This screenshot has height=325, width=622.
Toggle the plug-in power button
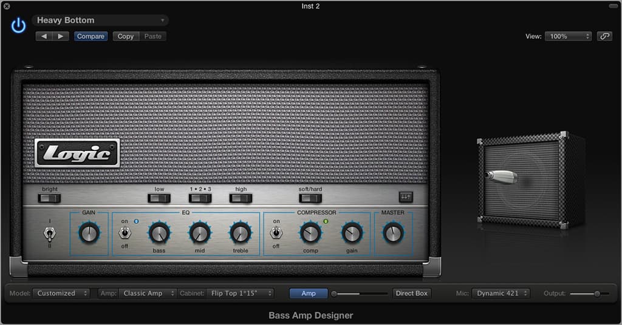[18, 25]
